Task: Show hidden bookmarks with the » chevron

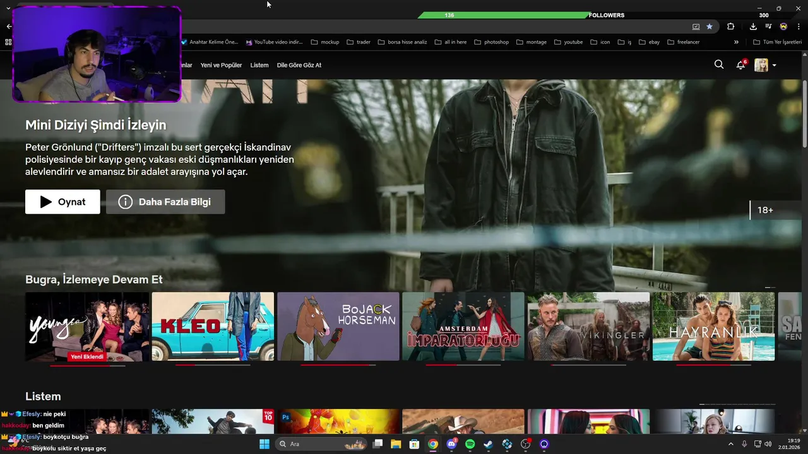Action: 736,42
